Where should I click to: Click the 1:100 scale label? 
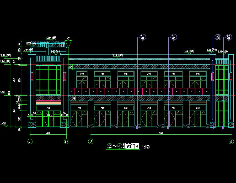[146, 147]
